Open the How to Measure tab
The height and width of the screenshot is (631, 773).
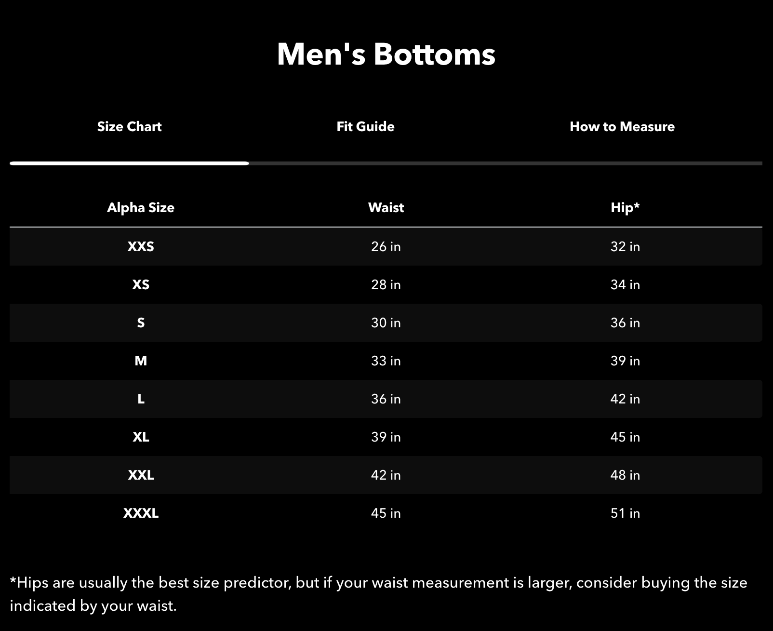622,127
